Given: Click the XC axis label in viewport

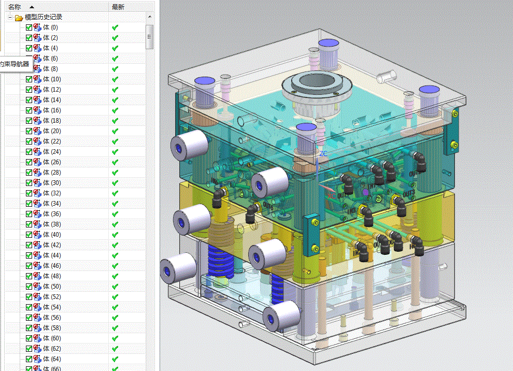Looking at the screenshot, I should click(x=331, y=196).
